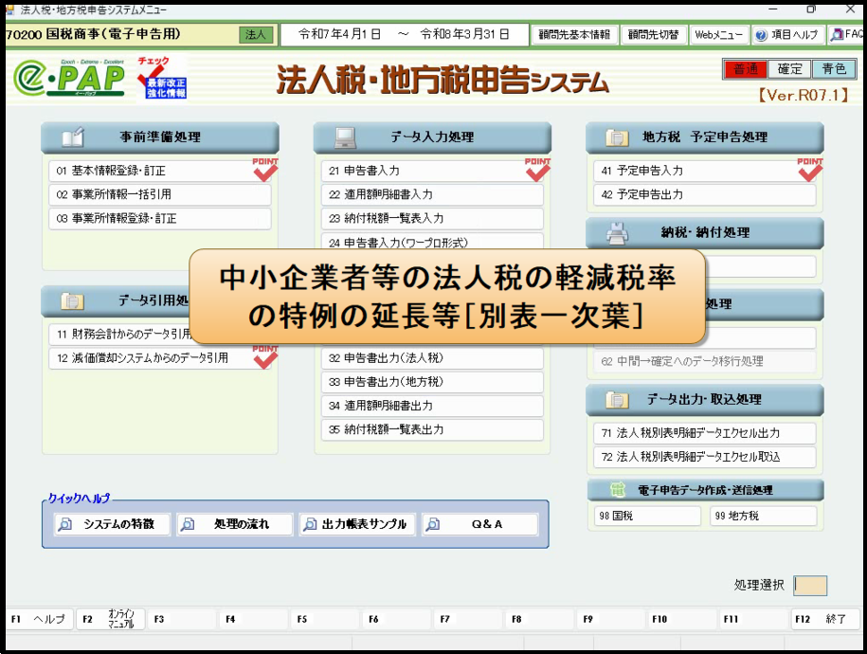867x654 pixels.
Task: Open the FAQ icon button
Action: click(846, 34)
